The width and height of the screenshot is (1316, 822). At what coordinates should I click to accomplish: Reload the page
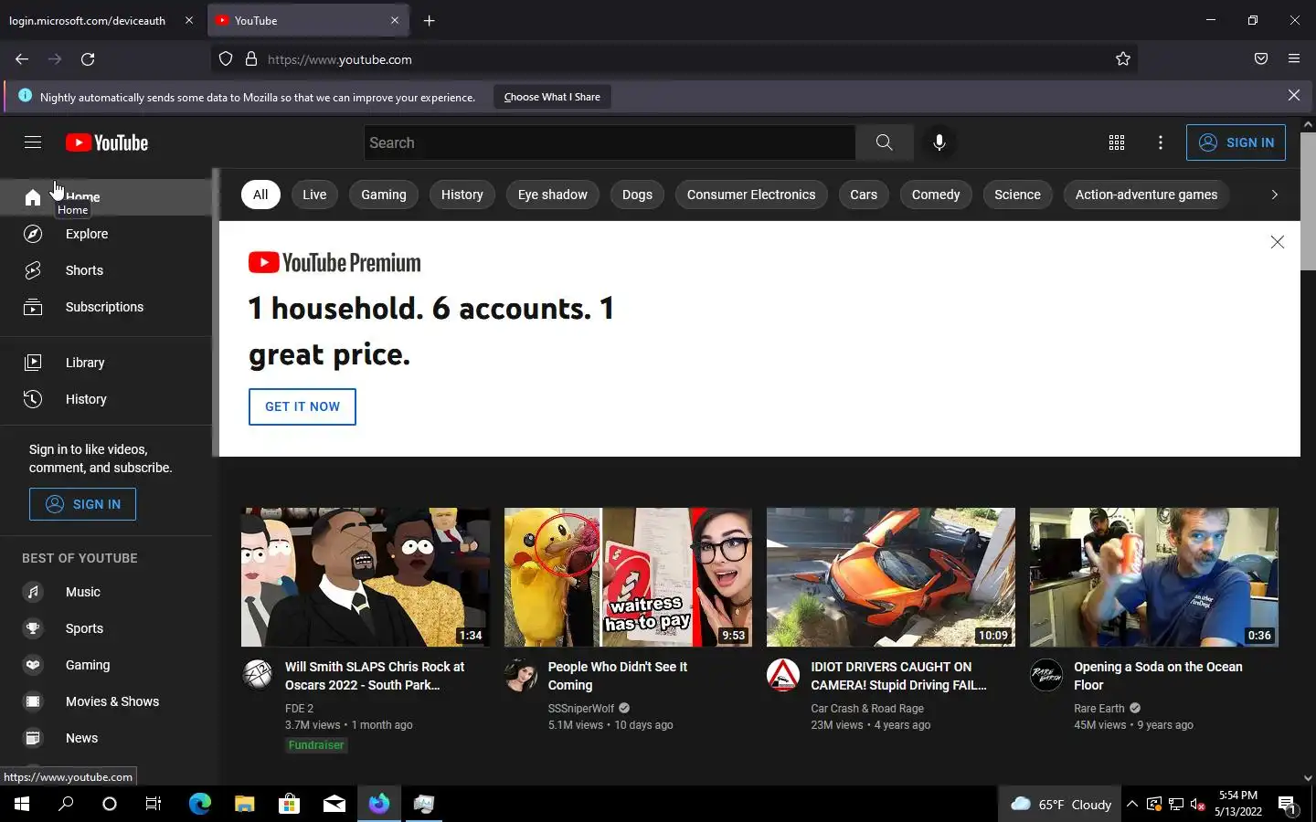(88, 59)
